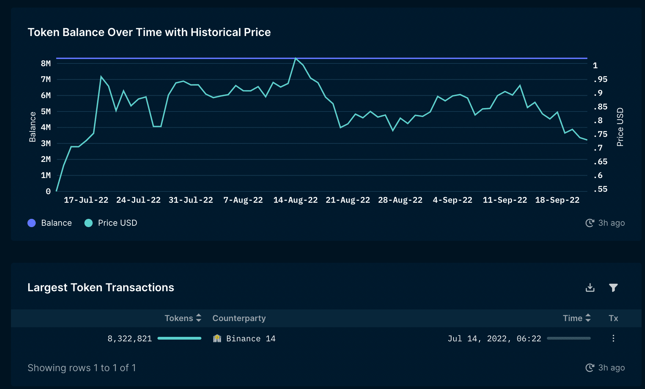Click the download icon above the transactions table
The image size is (645, 389).
pos(590,287)
